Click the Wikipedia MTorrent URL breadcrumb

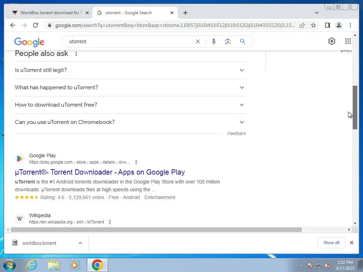pyautogui.click(x=66, y=222)
